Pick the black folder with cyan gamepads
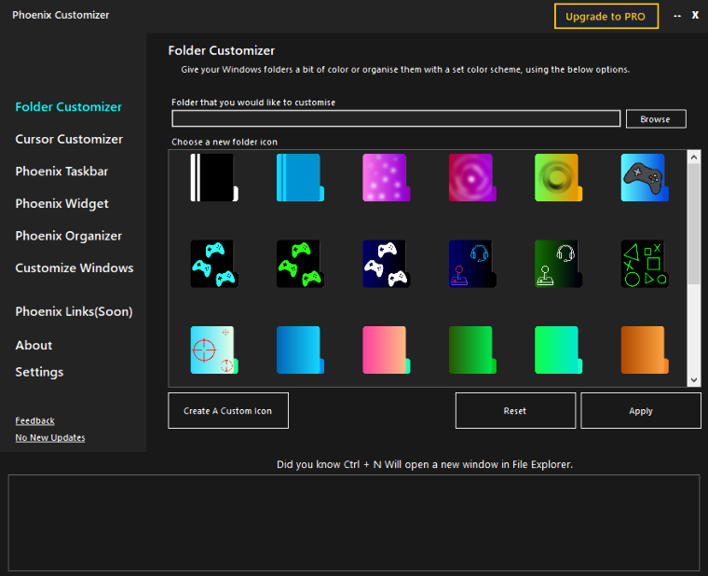 click(214, 264)
